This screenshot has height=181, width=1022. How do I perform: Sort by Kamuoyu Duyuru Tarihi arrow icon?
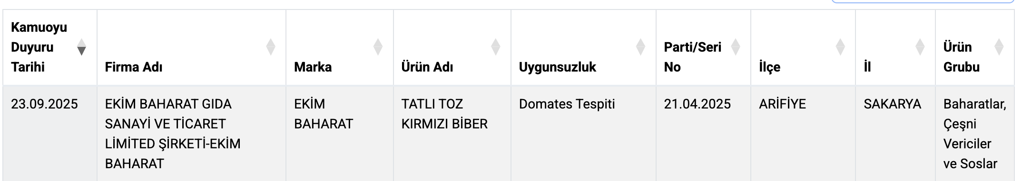81,47
